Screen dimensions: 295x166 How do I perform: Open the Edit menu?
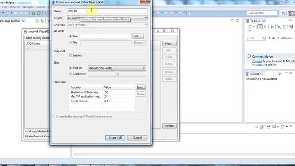pos(5,7)
